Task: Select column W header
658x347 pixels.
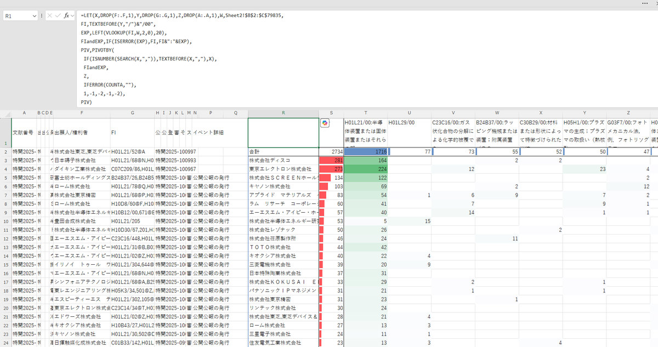Action: (x=497, y=113)
